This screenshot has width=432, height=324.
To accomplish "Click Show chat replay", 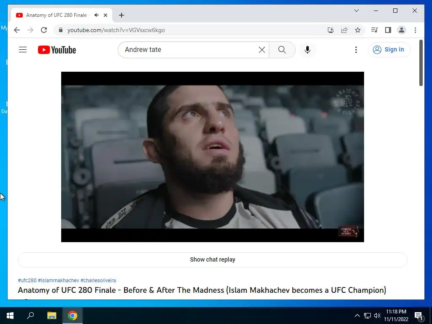I will [213, 259].
